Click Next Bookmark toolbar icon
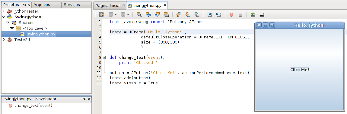The height and width of the screenshot is (114, 347). (x=188, y=15)
